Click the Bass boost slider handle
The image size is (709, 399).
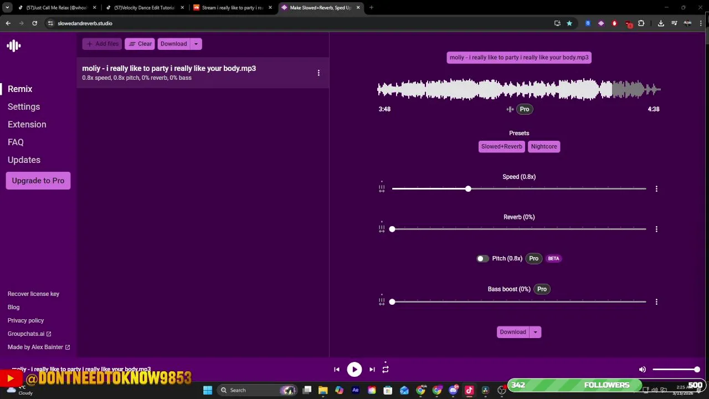pyautogui.click(x=392, y=302)
